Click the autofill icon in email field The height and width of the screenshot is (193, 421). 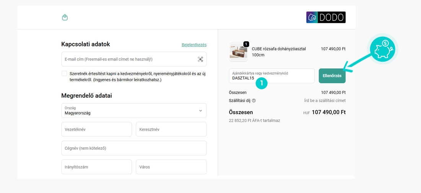point(200,59)
